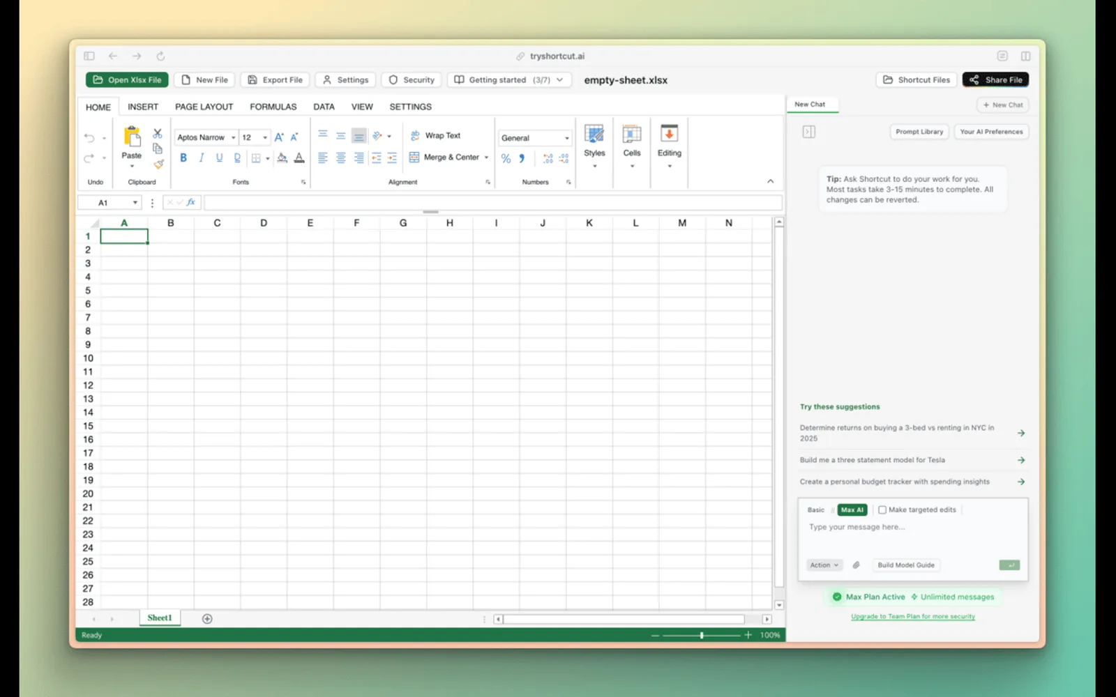Image resolution: width=1116 pixels, height=697 pixels.
Task: Select the Cut scissors icon
Action: coord(158,133)
